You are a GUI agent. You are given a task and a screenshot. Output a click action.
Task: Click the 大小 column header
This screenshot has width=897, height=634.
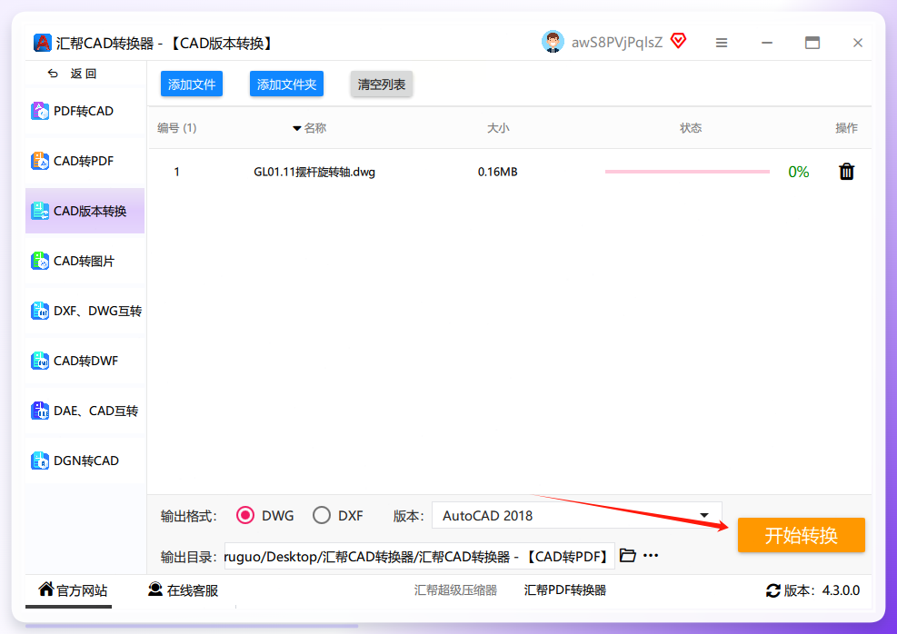(498, 128)
